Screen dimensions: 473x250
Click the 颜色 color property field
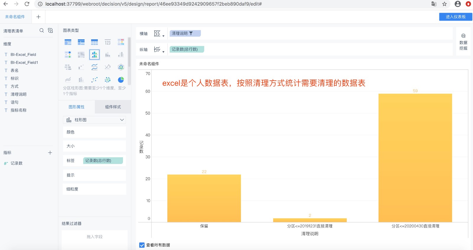coord(94,132)
